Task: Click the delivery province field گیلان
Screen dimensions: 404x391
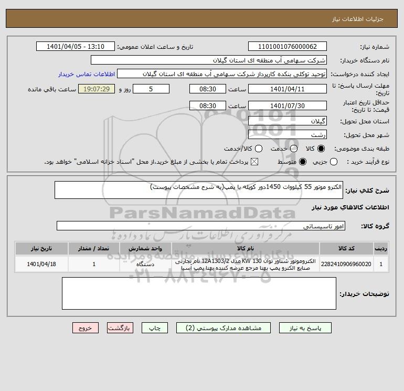Action: pyautogui.click(x=288, y=121)
